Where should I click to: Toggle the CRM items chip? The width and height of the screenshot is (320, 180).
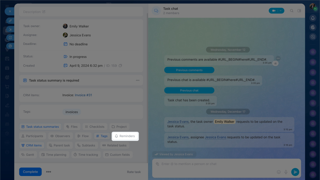pyautogui.click(x=32, y=145)
